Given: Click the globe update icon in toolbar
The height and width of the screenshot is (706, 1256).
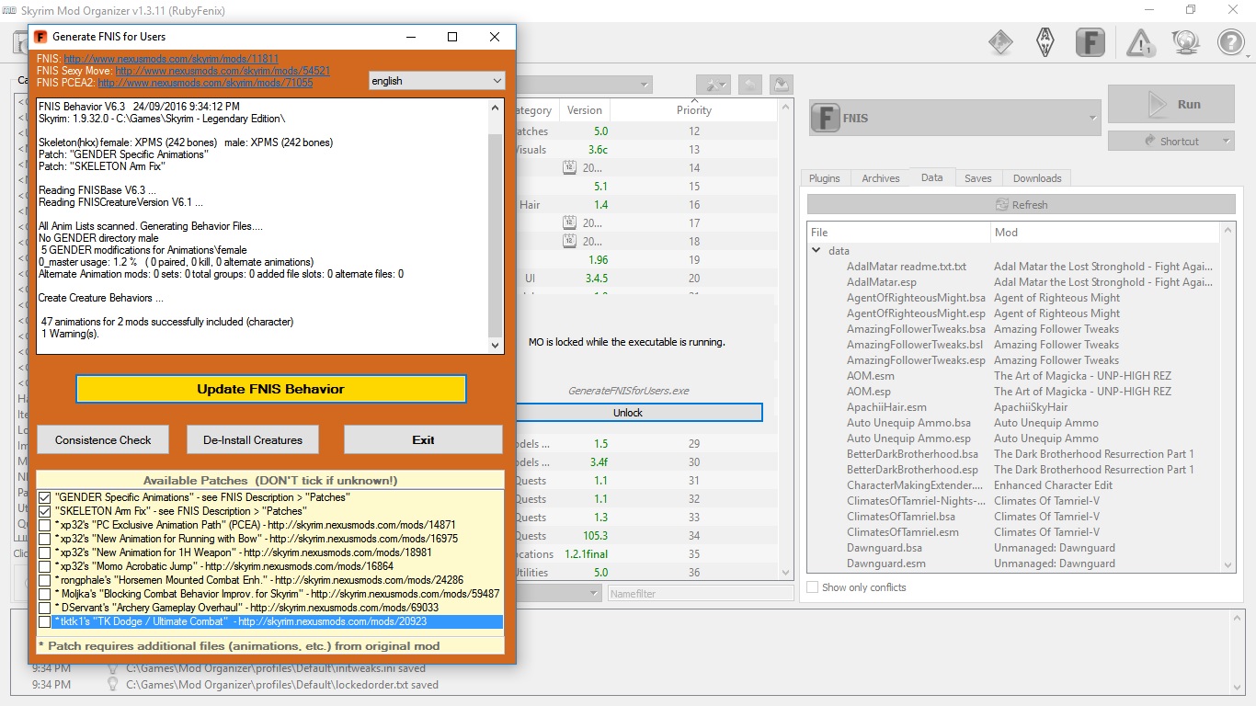Looking at the screenshot, I should tap(1186, 42).
